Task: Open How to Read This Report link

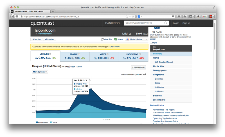Action: click(164, 110)
